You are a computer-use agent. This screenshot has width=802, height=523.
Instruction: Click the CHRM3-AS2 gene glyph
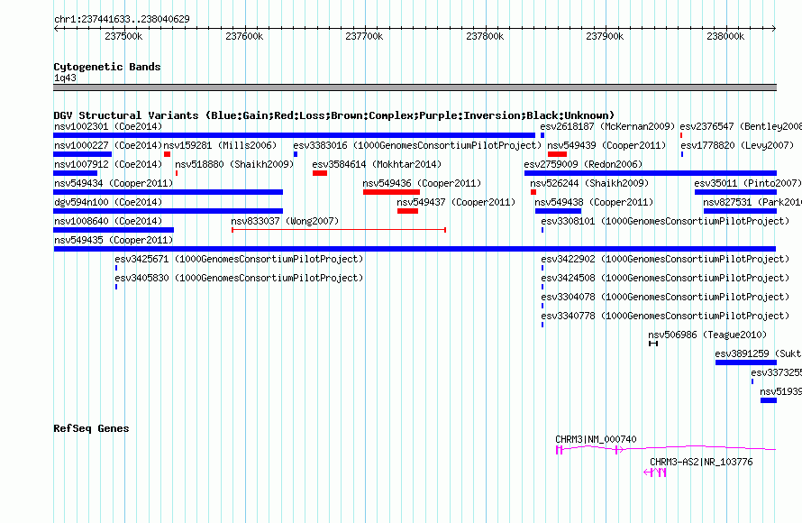pos(655,473)
